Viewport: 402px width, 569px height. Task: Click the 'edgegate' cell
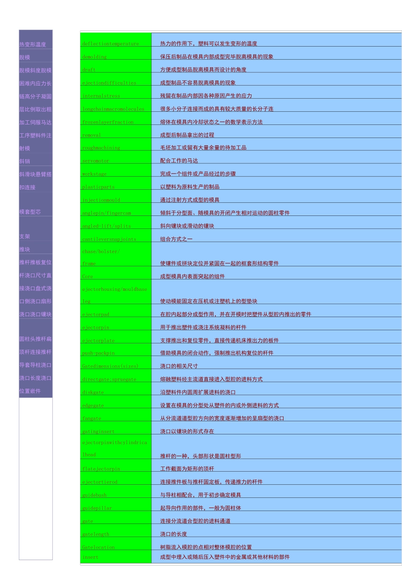116,402
